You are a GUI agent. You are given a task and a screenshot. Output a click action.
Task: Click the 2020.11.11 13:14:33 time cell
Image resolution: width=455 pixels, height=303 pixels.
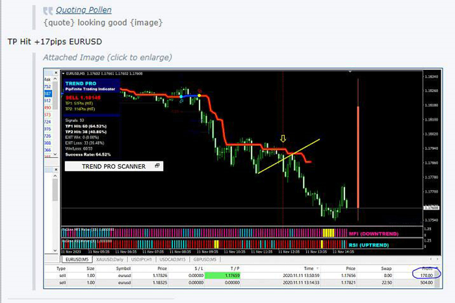(301, 282)
